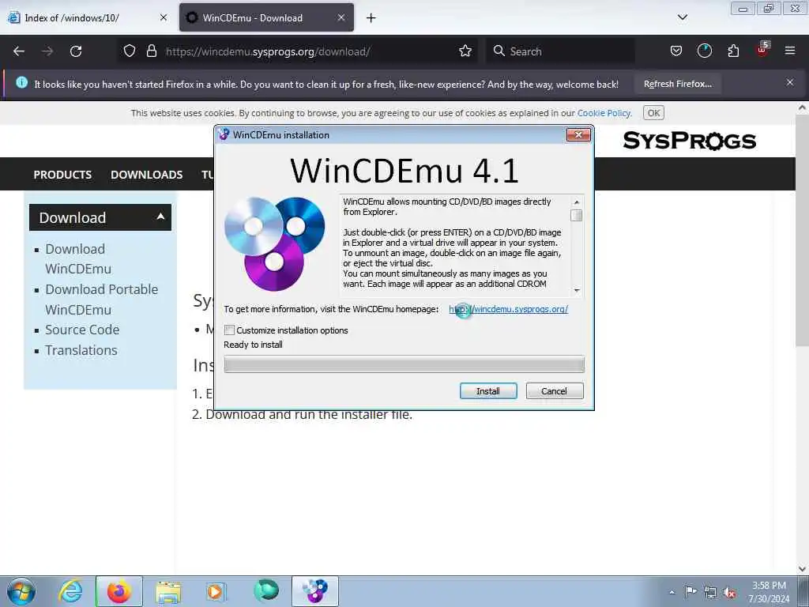Click the SysProgs logo
This screenshot has width=809, height=607.
coord(689,141)
